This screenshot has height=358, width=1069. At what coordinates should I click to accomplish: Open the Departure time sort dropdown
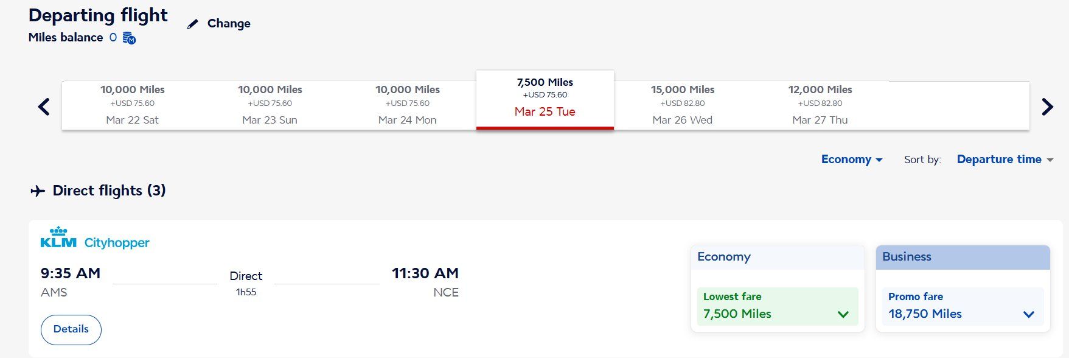(x=1005, y=160)
